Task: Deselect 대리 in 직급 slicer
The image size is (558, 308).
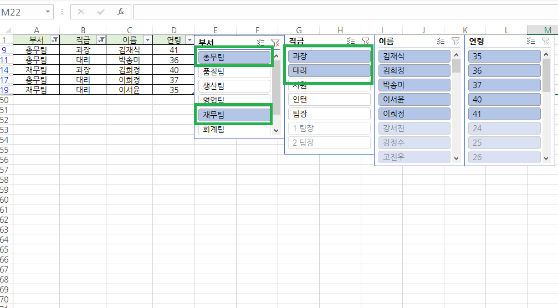Action: pos(329,70)
